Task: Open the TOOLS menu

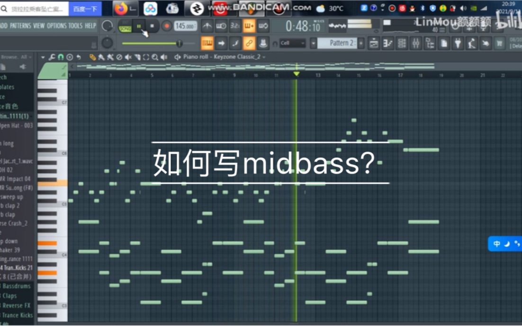Action: point(75,25)
